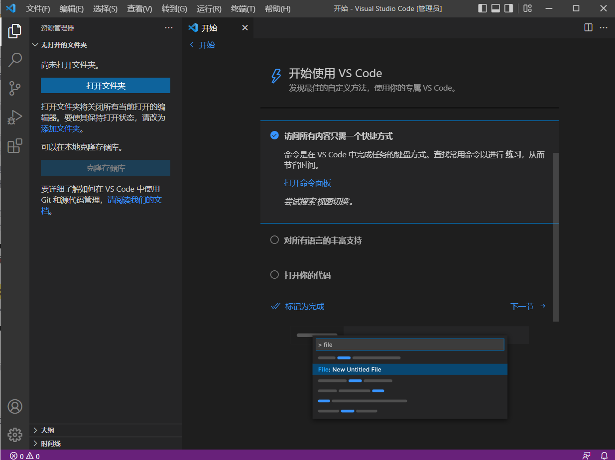Select the 打开你的代码 step title
Viewport: 615px width, 460px height.
[x=307, y=275]
